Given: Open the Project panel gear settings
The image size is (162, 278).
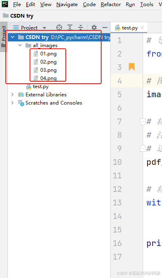Looking at the screenshot, I should pyautogui.click(x=94, y=27).
